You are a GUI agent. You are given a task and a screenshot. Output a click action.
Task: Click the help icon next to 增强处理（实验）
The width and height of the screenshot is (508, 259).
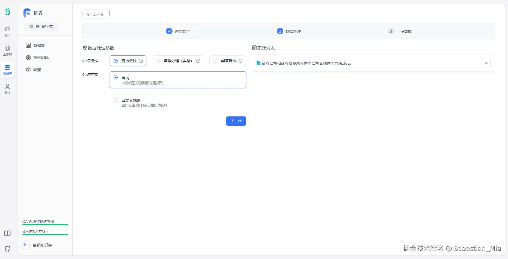coord(198,61)
